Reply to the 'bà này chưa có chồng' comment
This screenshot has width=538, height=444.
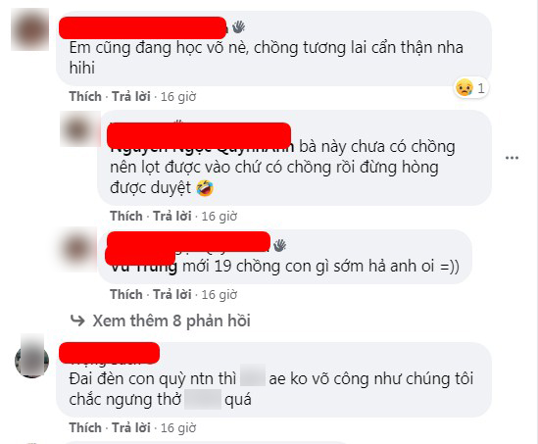[x=172, y=217]
